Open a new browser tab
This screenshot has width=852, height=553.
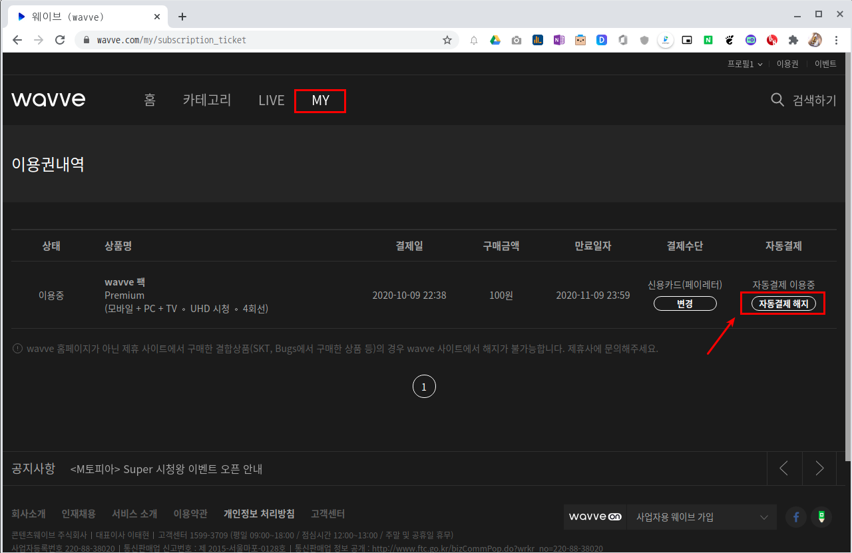[182, 17]
